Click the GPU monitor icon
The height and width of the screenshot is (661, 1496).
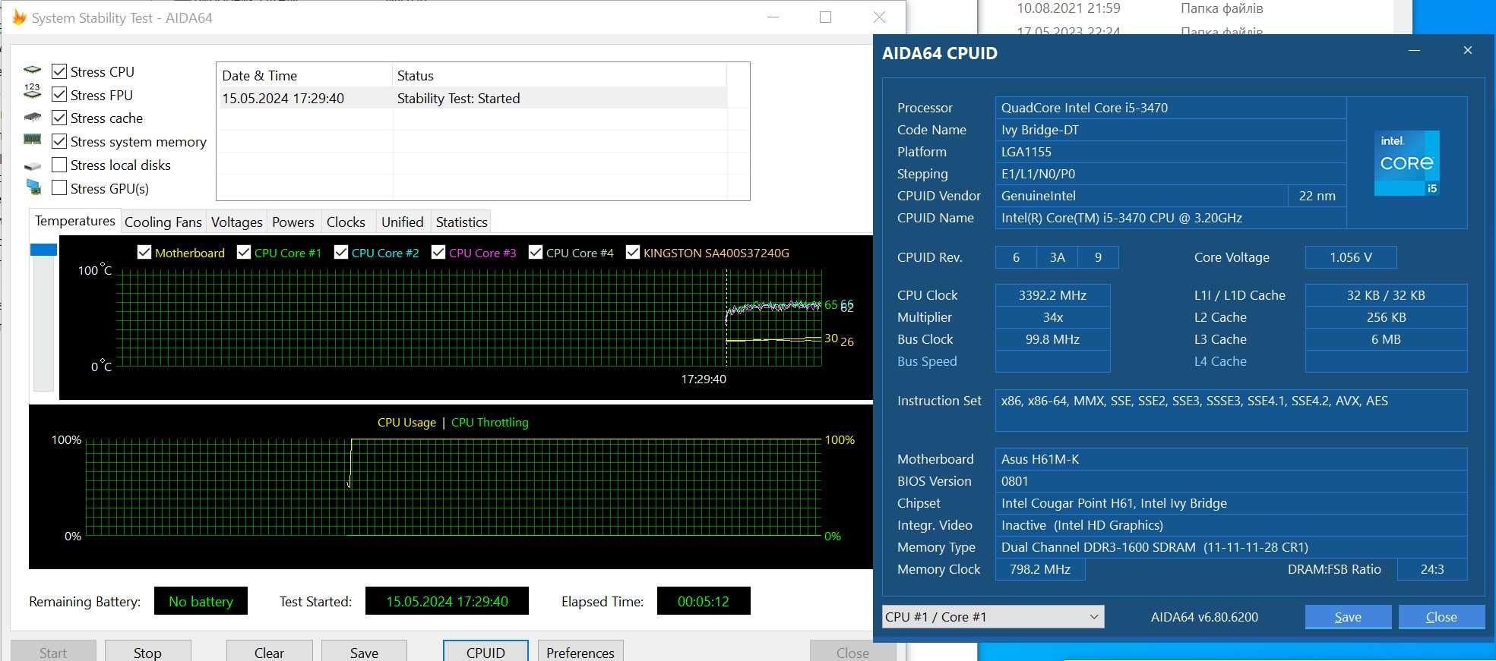33,187
